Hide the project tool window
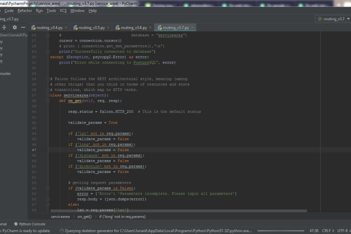The width and height of the screenshot is (351, 234). click(23, 27)
